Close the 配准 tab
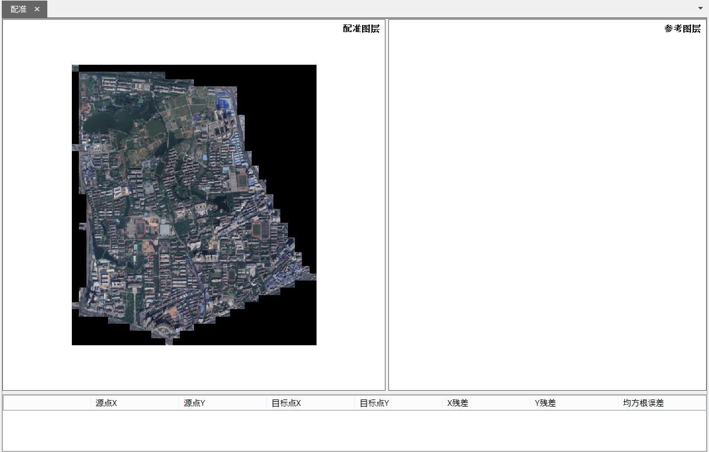 (x=37, y=9)
